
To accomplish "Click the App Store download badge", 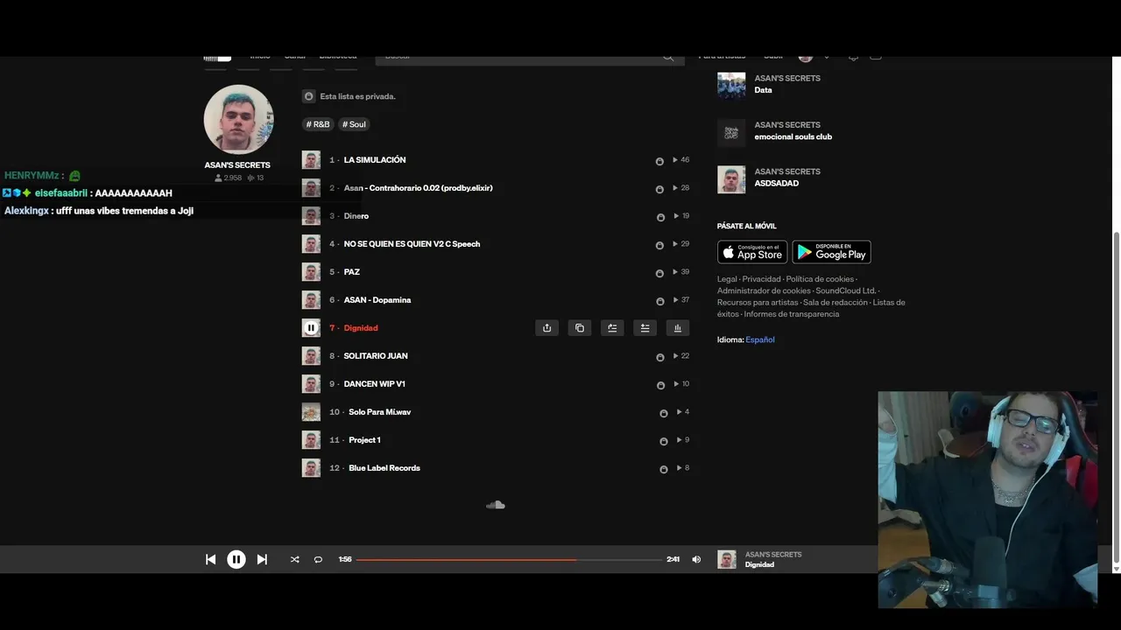I will [752, 252].
